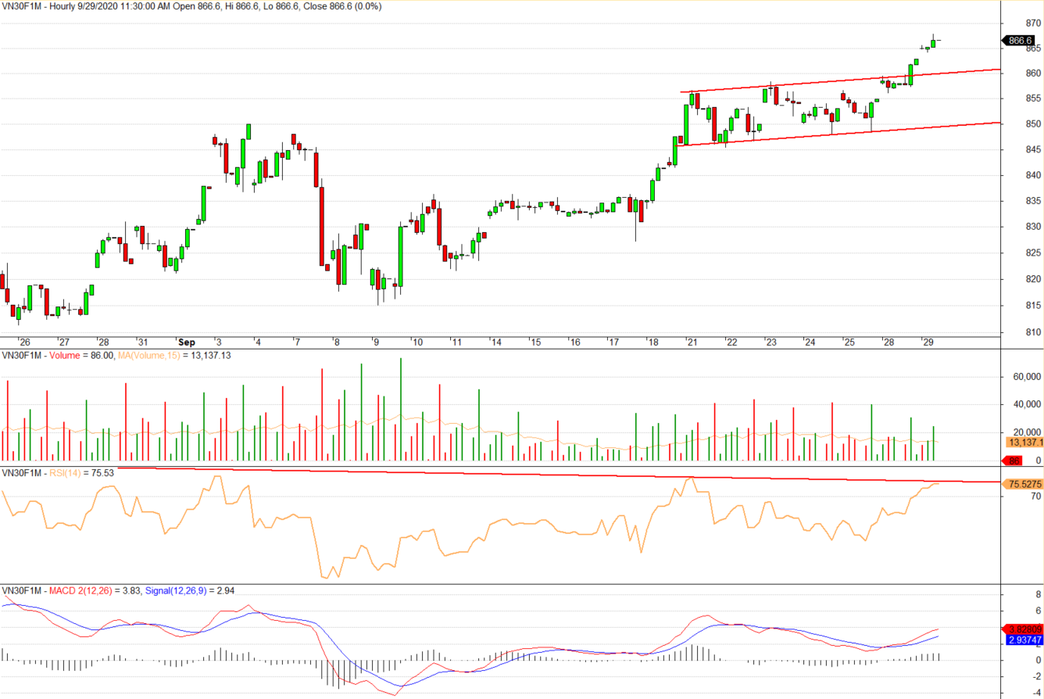Click the date label 14 on time axis
This screenshot has height=699, width=1044.
pos(495,342)
